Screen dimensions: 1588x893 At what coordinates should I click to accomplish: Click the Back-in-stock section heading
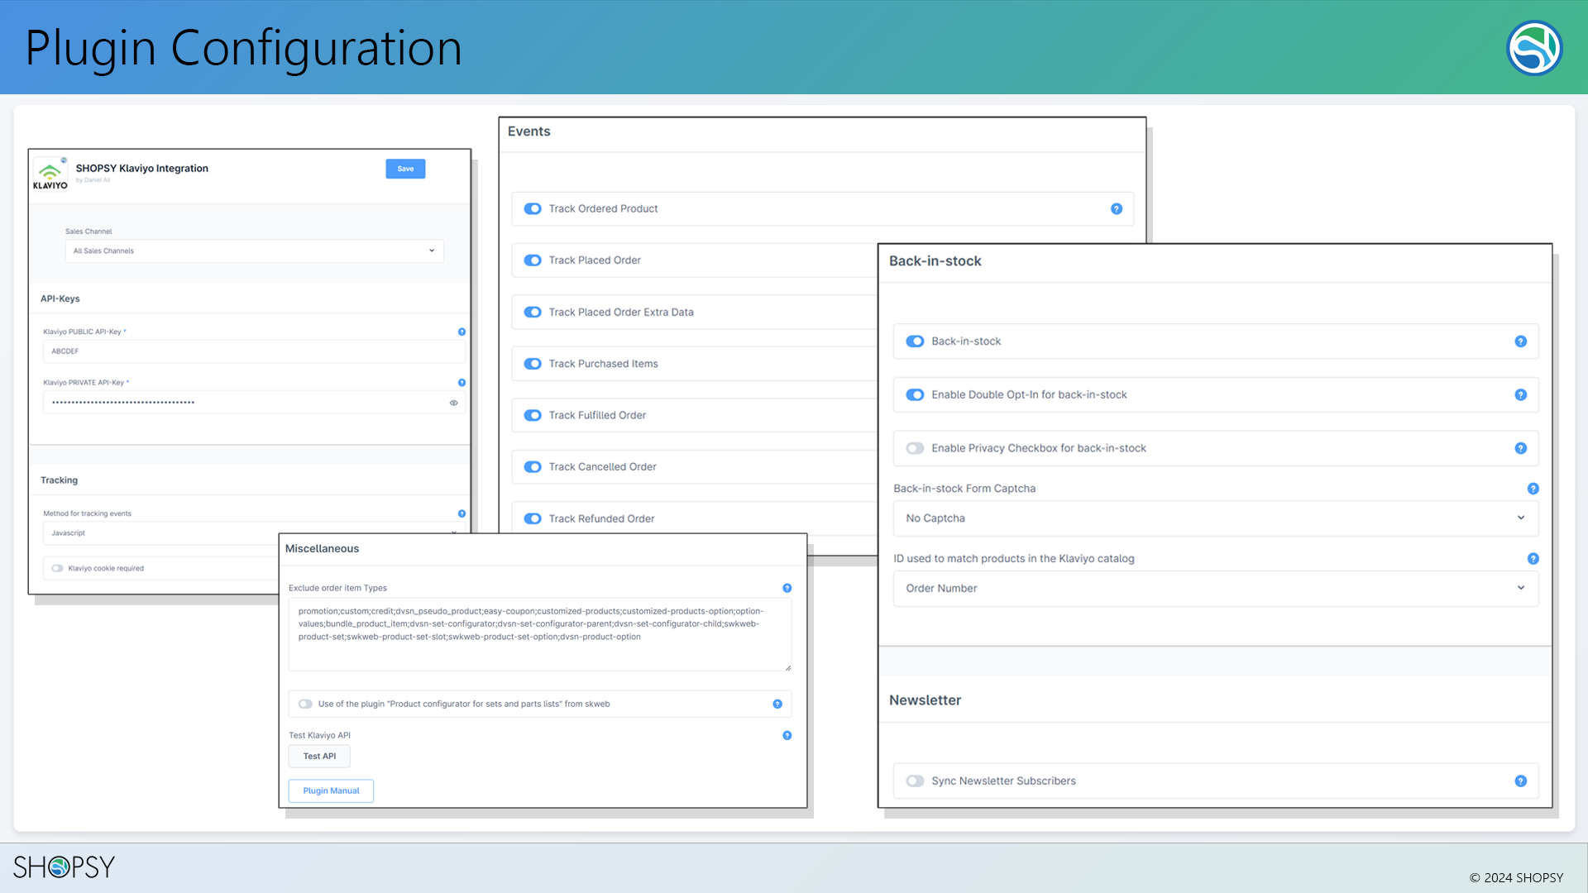click(935, 261)
